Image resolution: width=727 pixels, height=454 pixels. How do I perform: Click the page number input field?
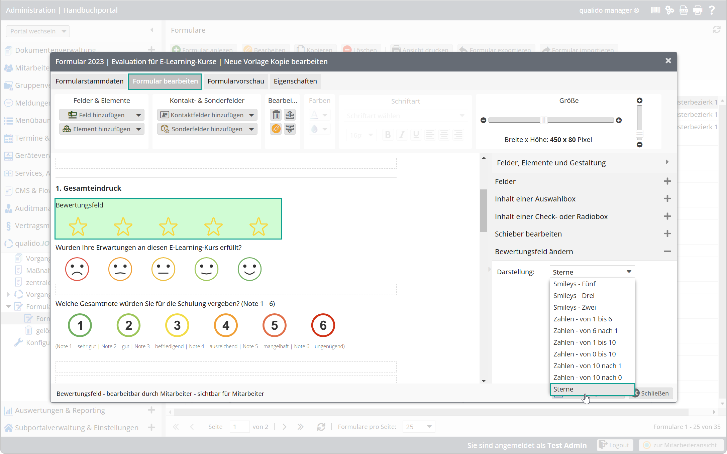pyautogui.click(x=239, y=427)
